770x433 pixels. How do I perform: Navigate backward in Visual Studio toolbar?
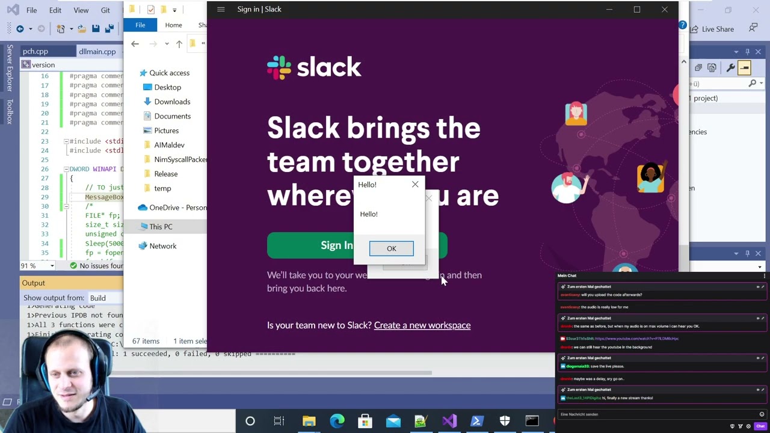tap(20, 29)
